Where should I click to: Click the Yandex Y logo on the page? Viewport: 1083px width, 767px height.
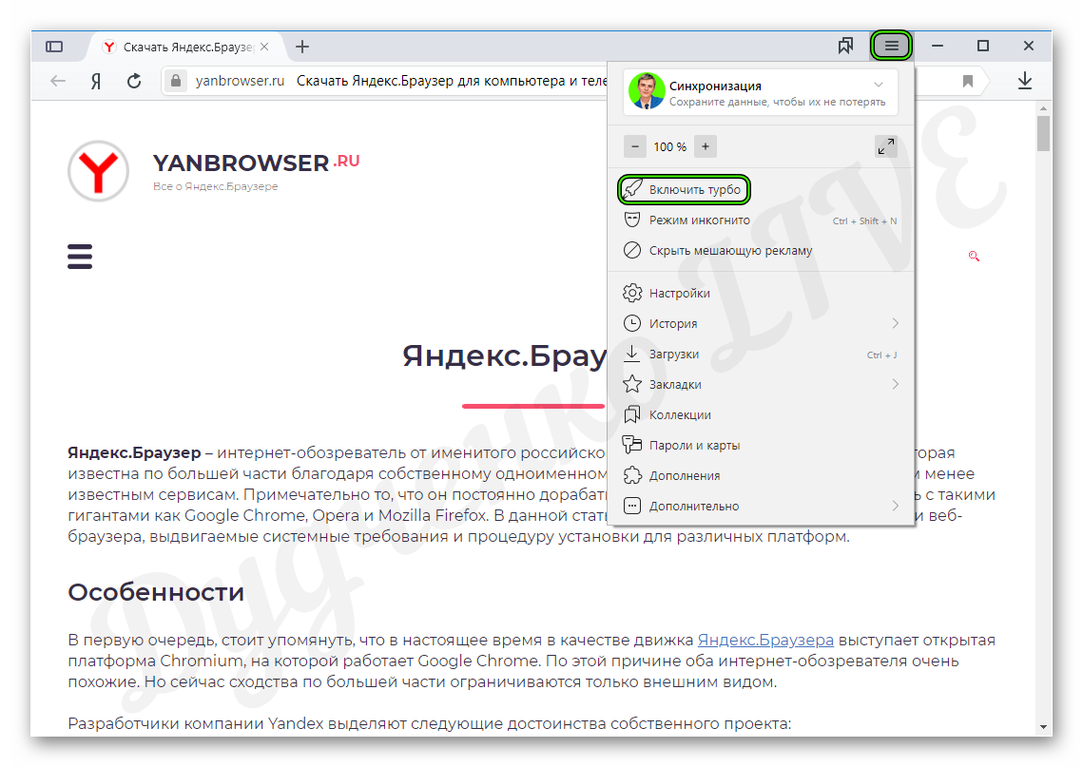click(98, 170)
